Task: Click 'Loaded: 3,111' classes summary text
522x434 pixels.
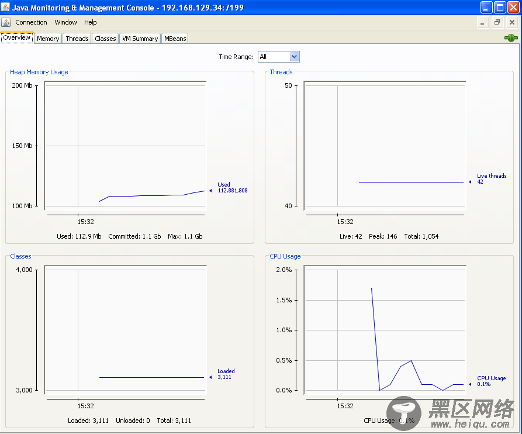Action: [x=88, y=421]
